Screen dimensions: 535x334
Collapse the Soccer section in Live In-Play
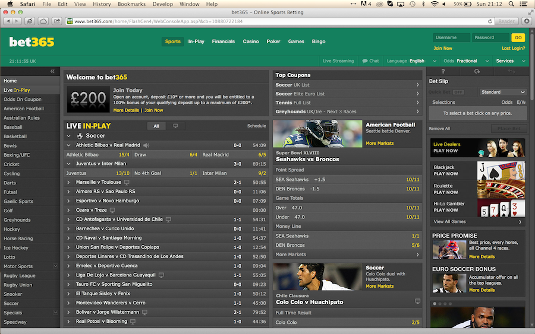(68, 136)
